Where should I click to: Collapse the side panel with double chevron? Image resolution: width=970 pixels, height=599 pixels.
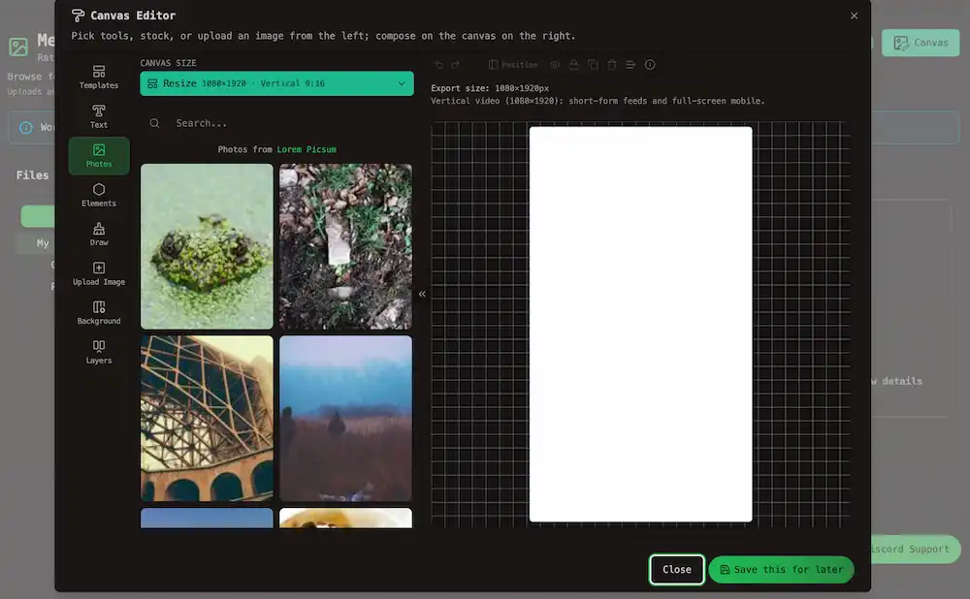coord(422,295)
